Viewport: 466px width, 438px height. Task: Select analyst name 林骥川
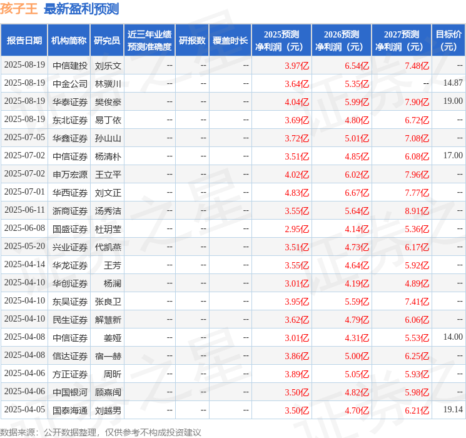(108, 84)
